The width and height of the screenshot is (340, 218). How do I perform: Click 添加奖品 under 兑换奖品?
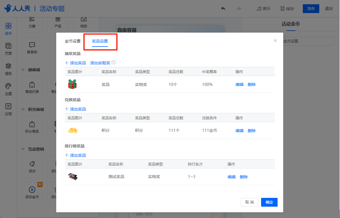75,109
